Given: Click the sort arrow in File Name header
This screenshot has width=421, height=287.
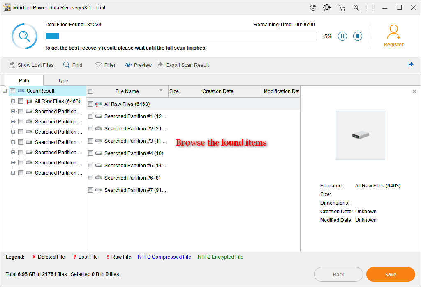Looking at the screenshot, I should (161, 90).
